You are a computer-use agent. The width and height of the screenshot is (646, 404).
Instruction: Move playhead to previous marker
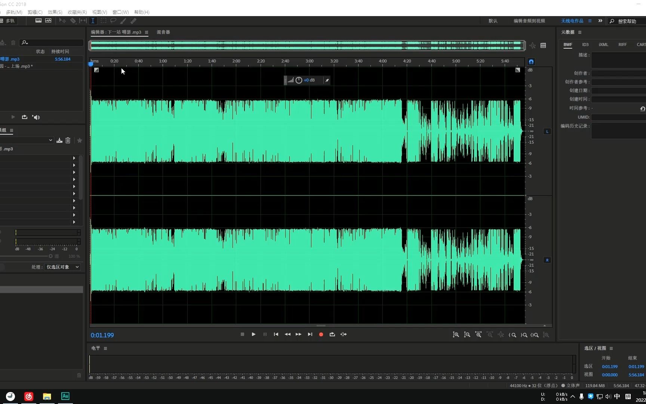pyautogui.click(x=276, y=334)
